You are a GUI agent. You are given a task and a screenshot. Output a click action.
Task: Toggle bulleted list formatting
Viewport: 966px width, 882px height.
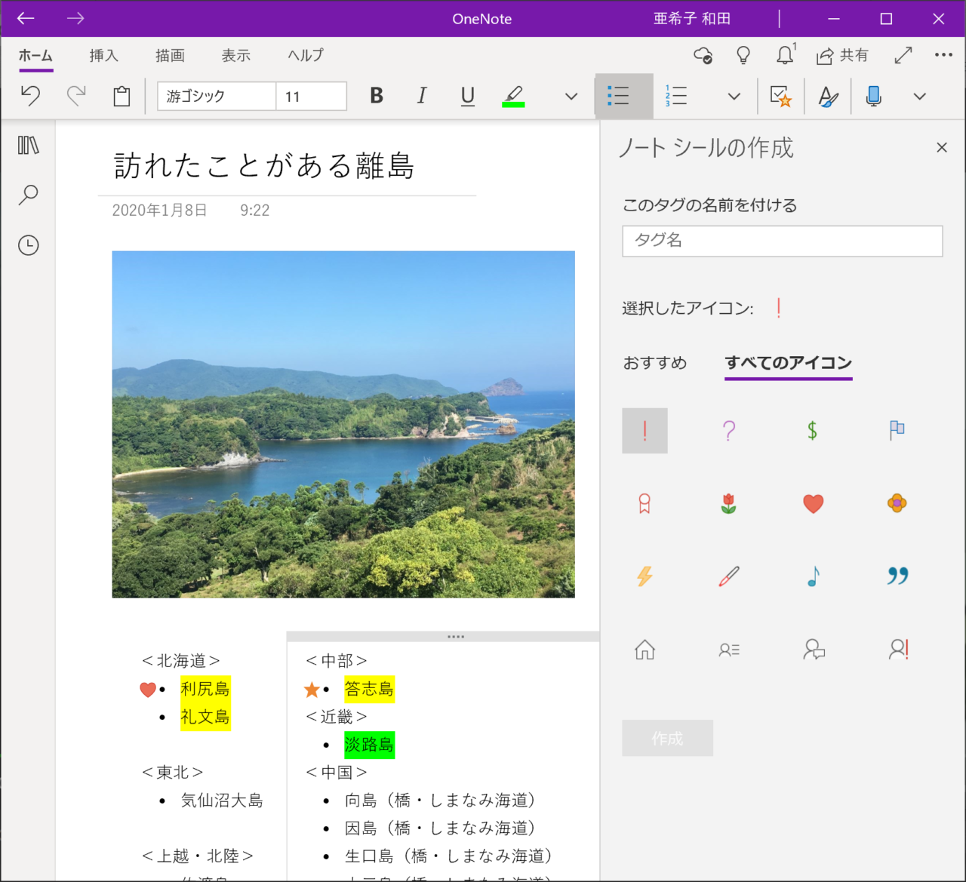(618, 96)
